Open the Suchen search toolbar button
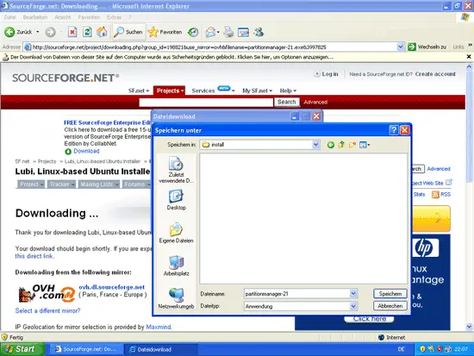Screen dimensions: 474x356 pyautogui.click(x=128, y=32)
